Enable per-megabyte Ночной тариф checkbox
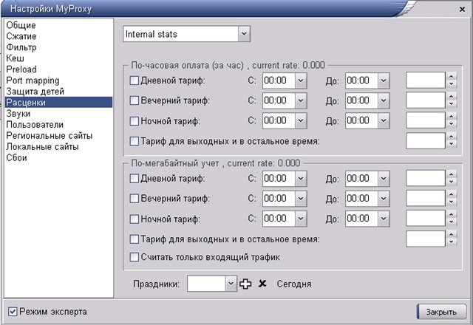Viewport: 473px width, 325px height. [135, 219]
